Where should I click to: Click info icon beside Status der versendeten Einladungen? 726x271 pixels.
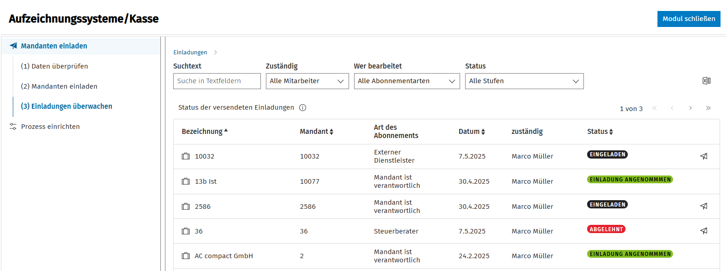(x=302, y=108)
